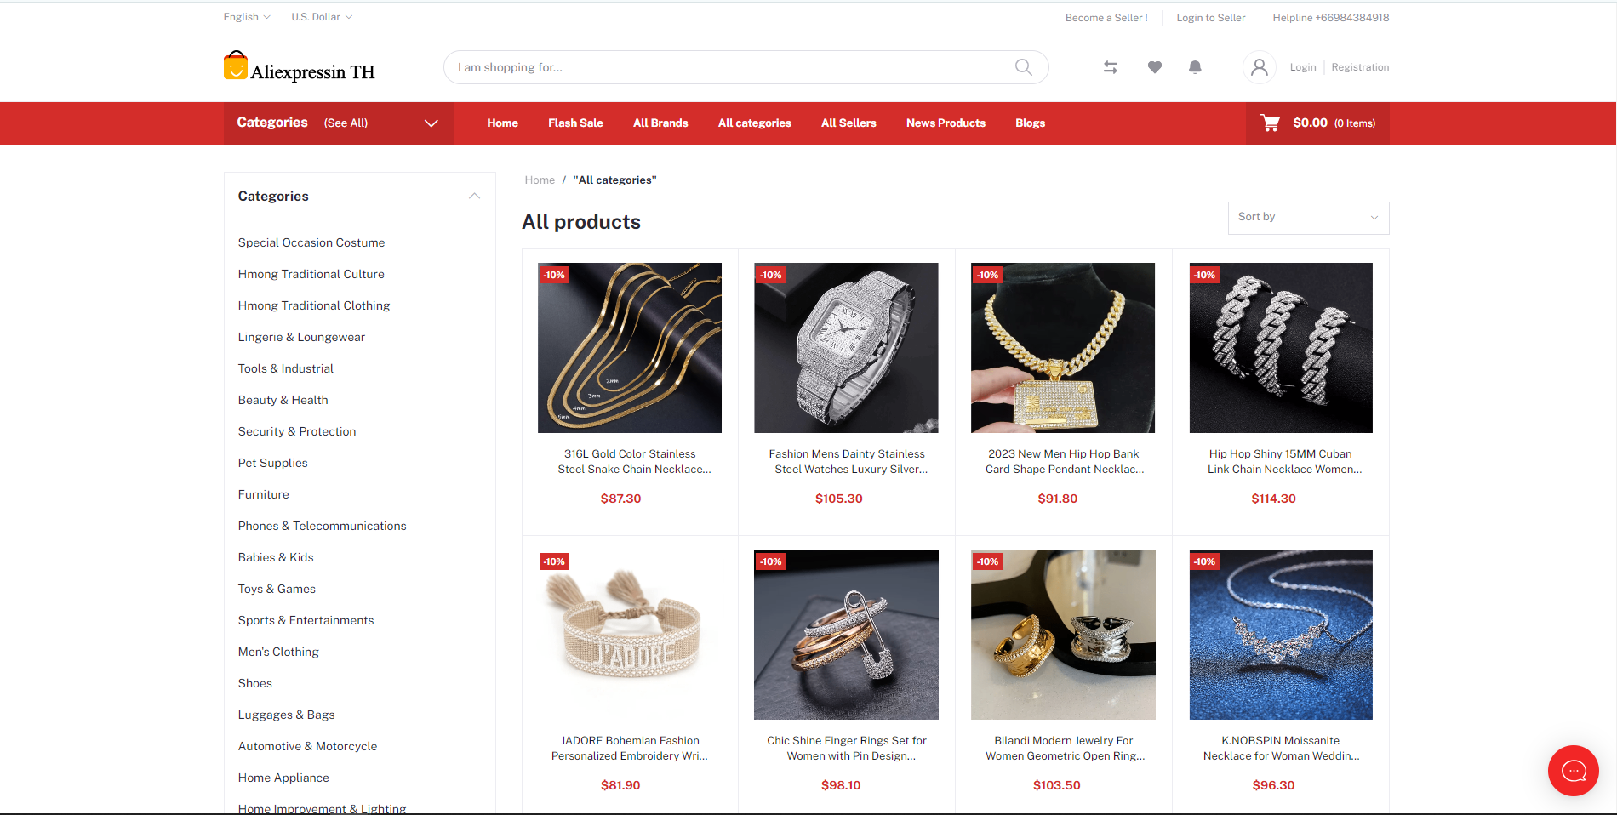Open All Brands in navigation bar
Image resolution: width=1617 pixels, height=815 pixels.
(660, 123)
